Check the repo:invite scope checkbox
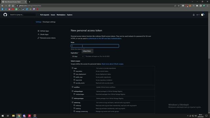 click(74, 80)
